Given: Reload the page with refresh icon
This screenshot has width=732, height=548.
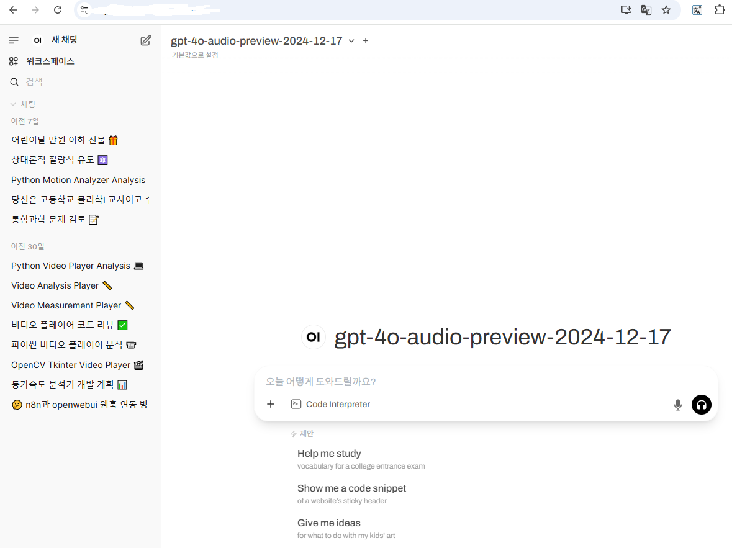Looking at the screenshot, I should [57, 10].
